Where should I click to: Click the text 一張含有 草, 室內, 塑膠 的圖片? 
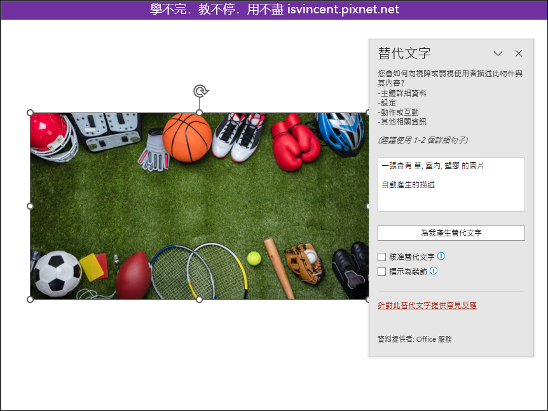coord(433,166)
